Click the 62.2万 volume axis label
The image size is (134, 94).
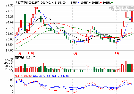point(9,60)
